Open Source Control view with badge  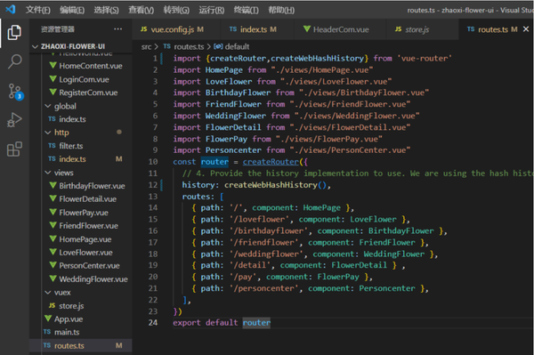coord(15,92)
